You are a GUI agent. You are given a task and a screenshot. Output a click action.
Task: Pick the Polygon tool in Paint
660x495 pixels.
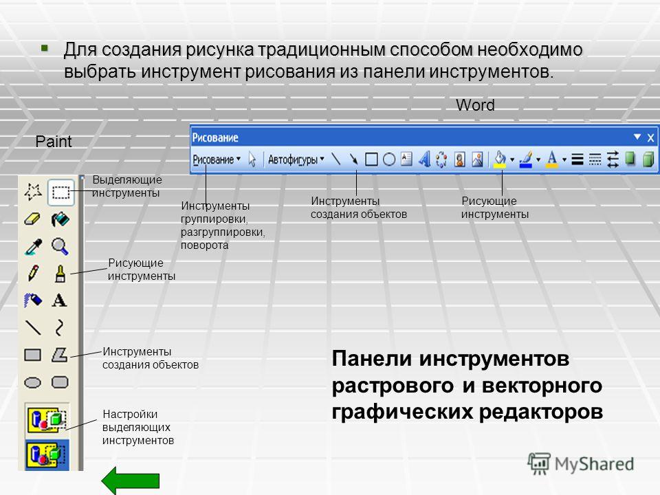60,355
